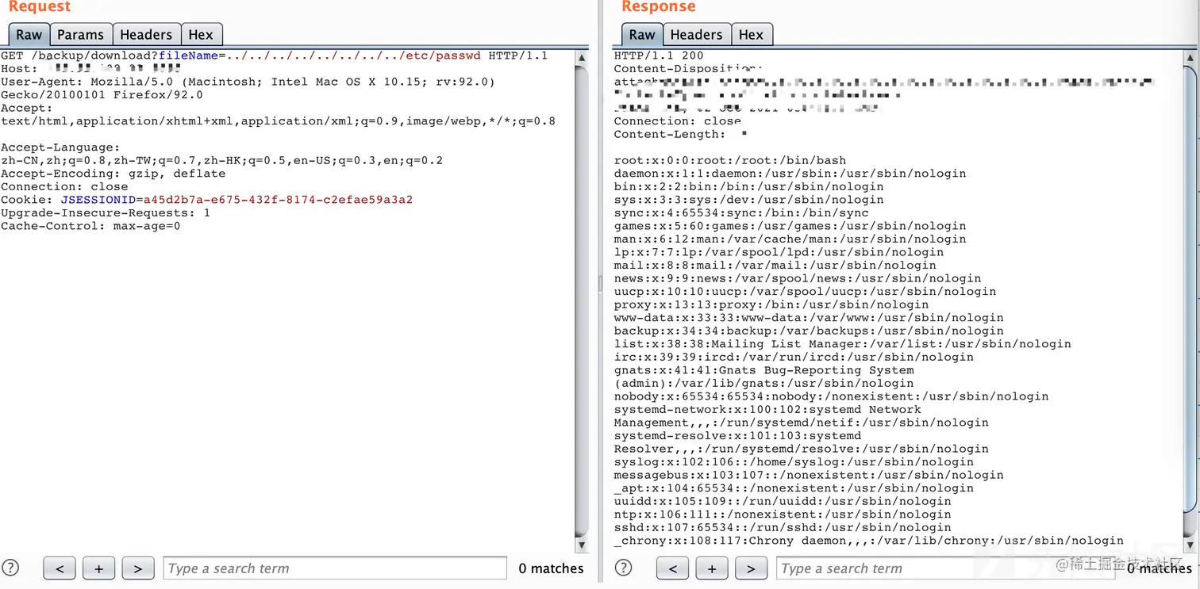Click the JSESSIONID cookie name

click(x=98, y=200)
